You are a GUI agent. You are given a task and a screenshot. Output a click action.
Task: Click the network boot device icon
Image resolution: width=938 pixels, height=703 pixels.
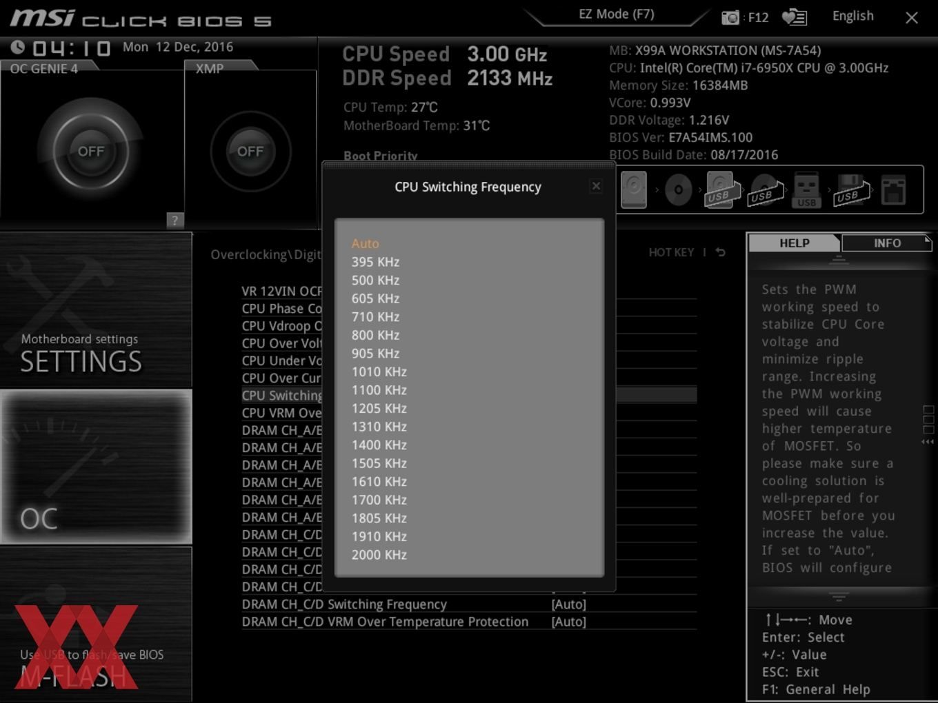coord(893,190)
